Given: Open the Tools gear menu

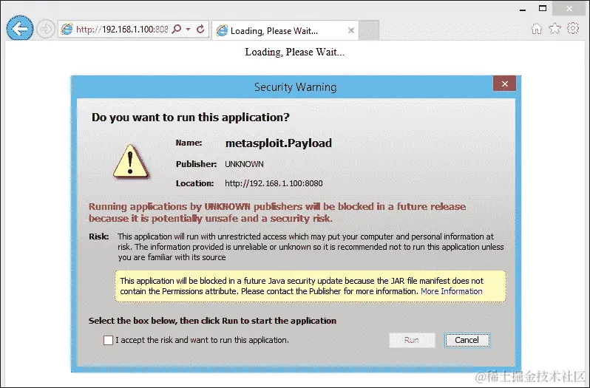Looking at the screenshot, I should pyautogui.click(x=573, y=28).
